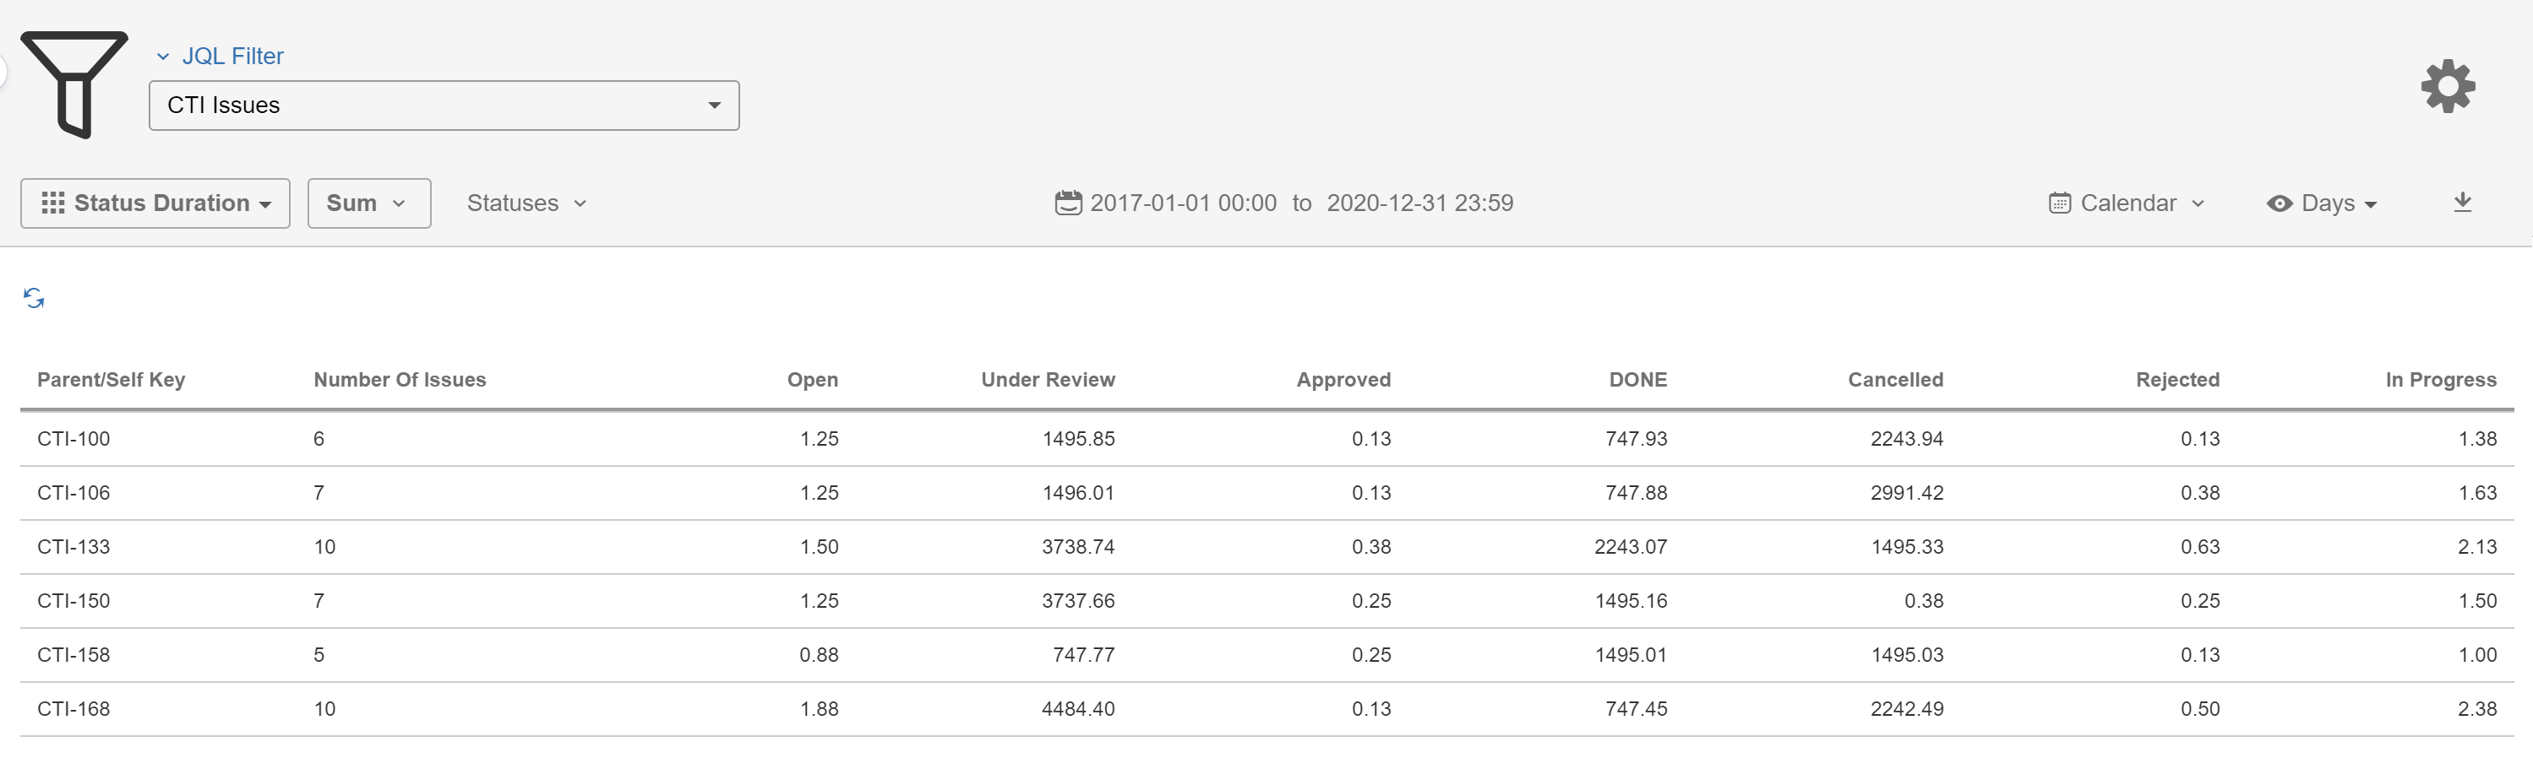Click the Under Review column header

pos(1047,380)
